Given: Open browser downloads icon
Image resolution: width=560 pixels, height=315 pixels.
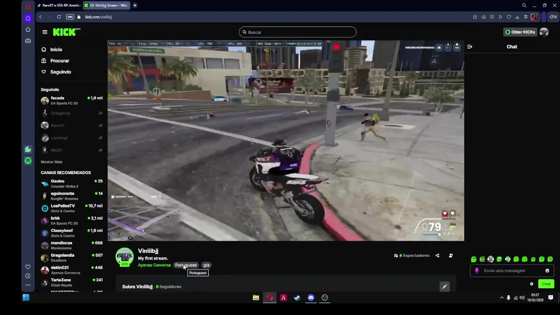Looking at the screenshot, I should (517, 17).
